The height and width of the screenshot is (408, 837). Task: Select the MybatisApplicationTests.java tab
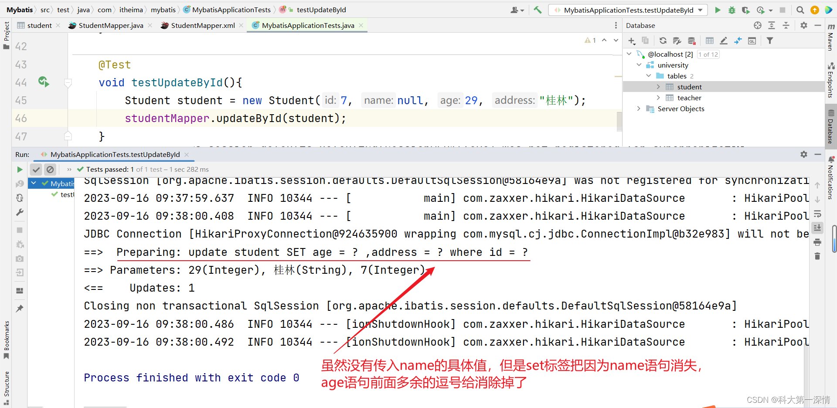(308, 25)
